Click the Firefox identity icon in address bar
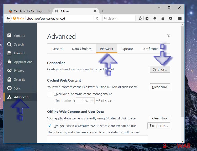Screen dimensions: 197x151 pos(19,18)
